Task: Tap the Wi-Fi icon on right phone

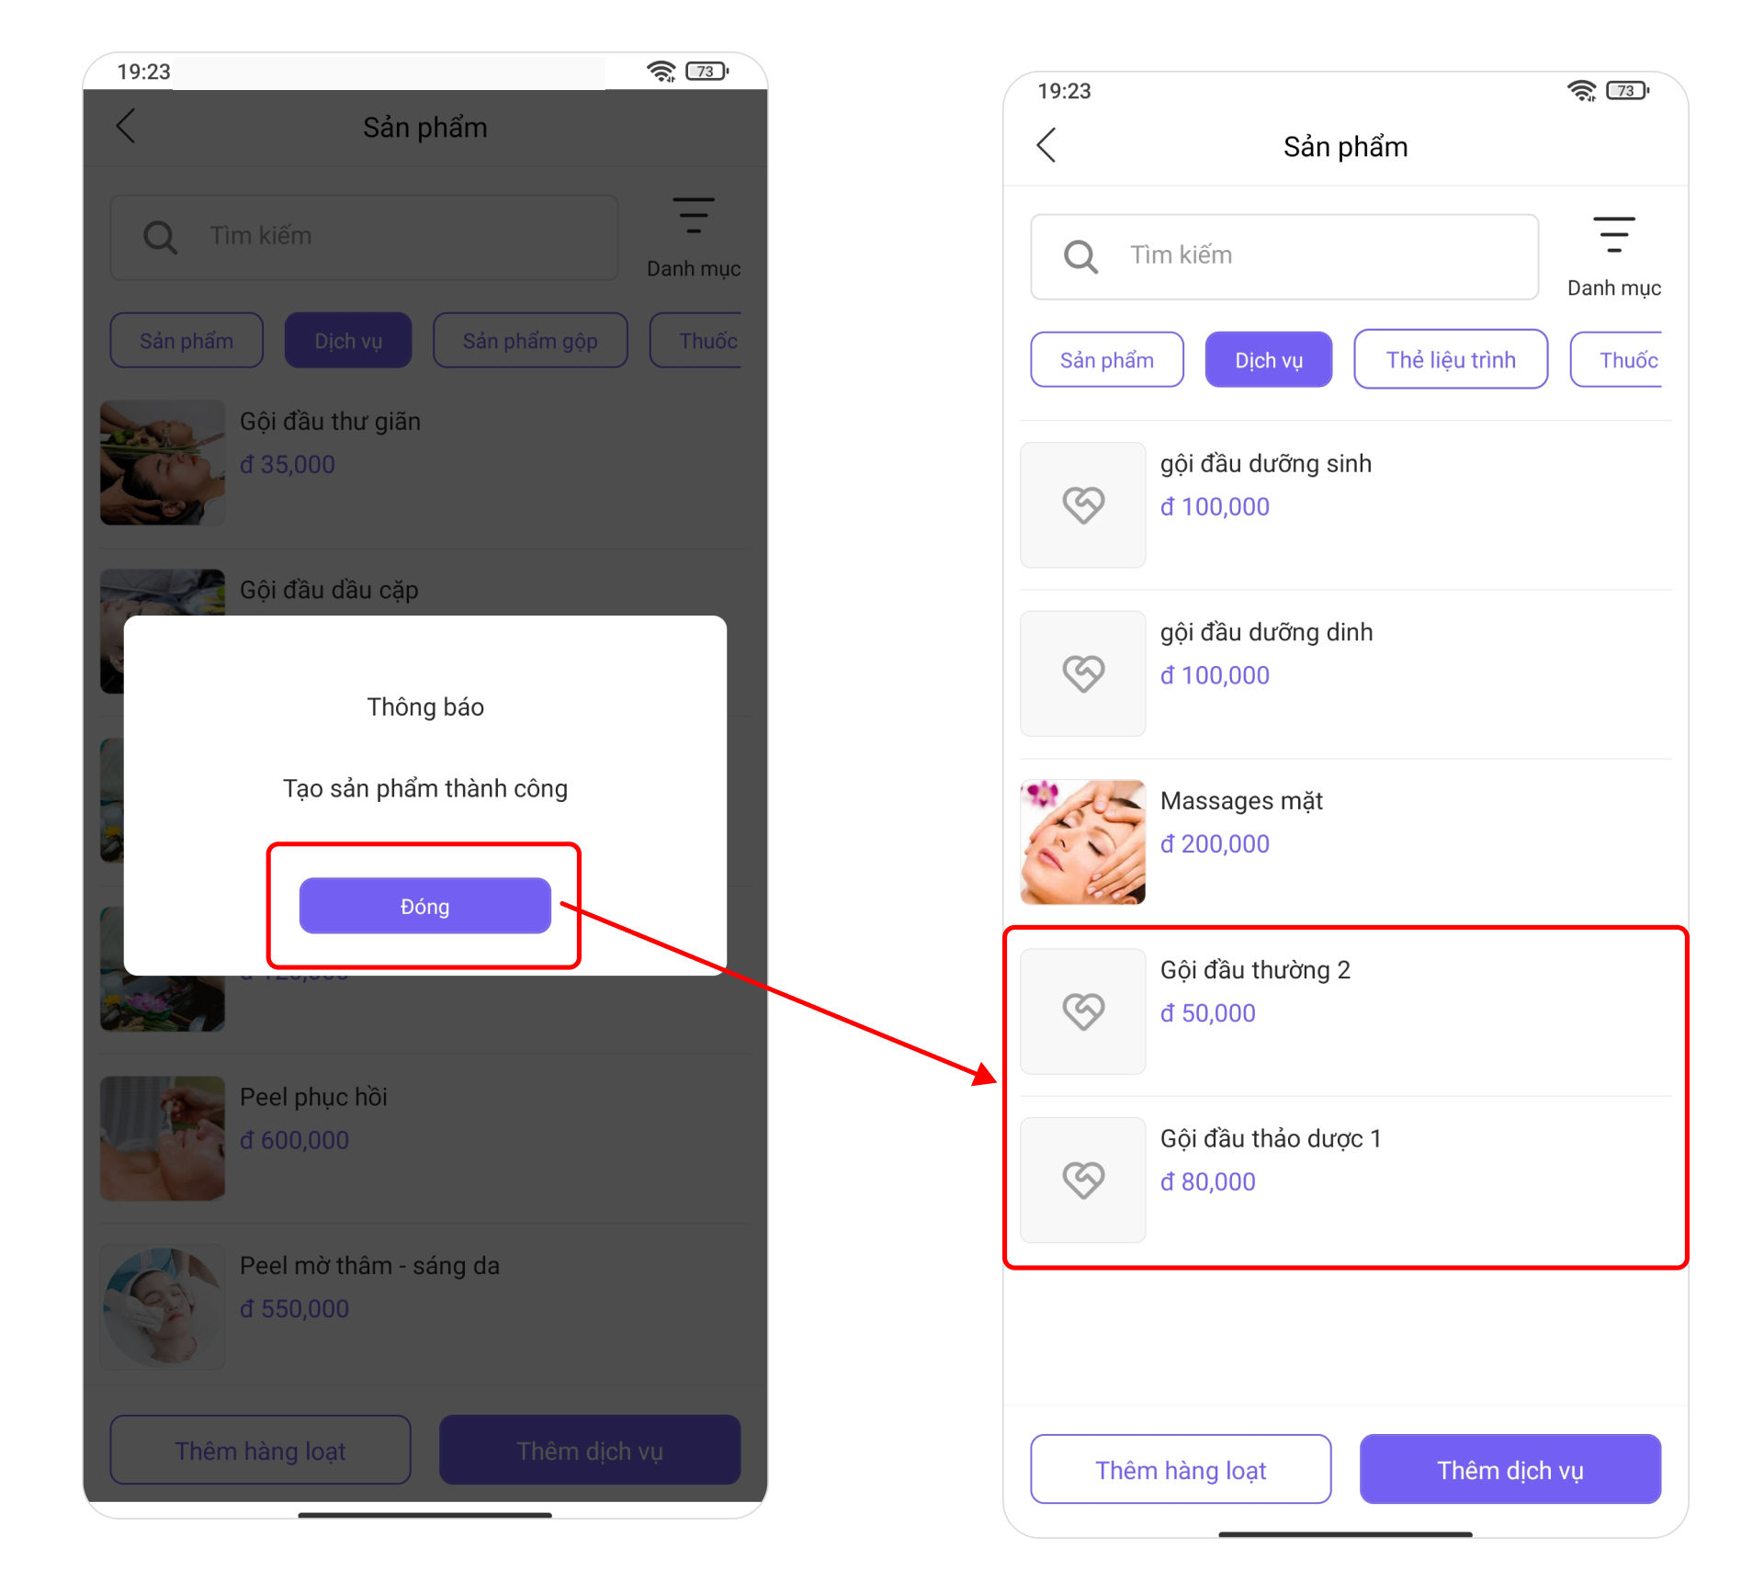Action: tap(1581, 90)
